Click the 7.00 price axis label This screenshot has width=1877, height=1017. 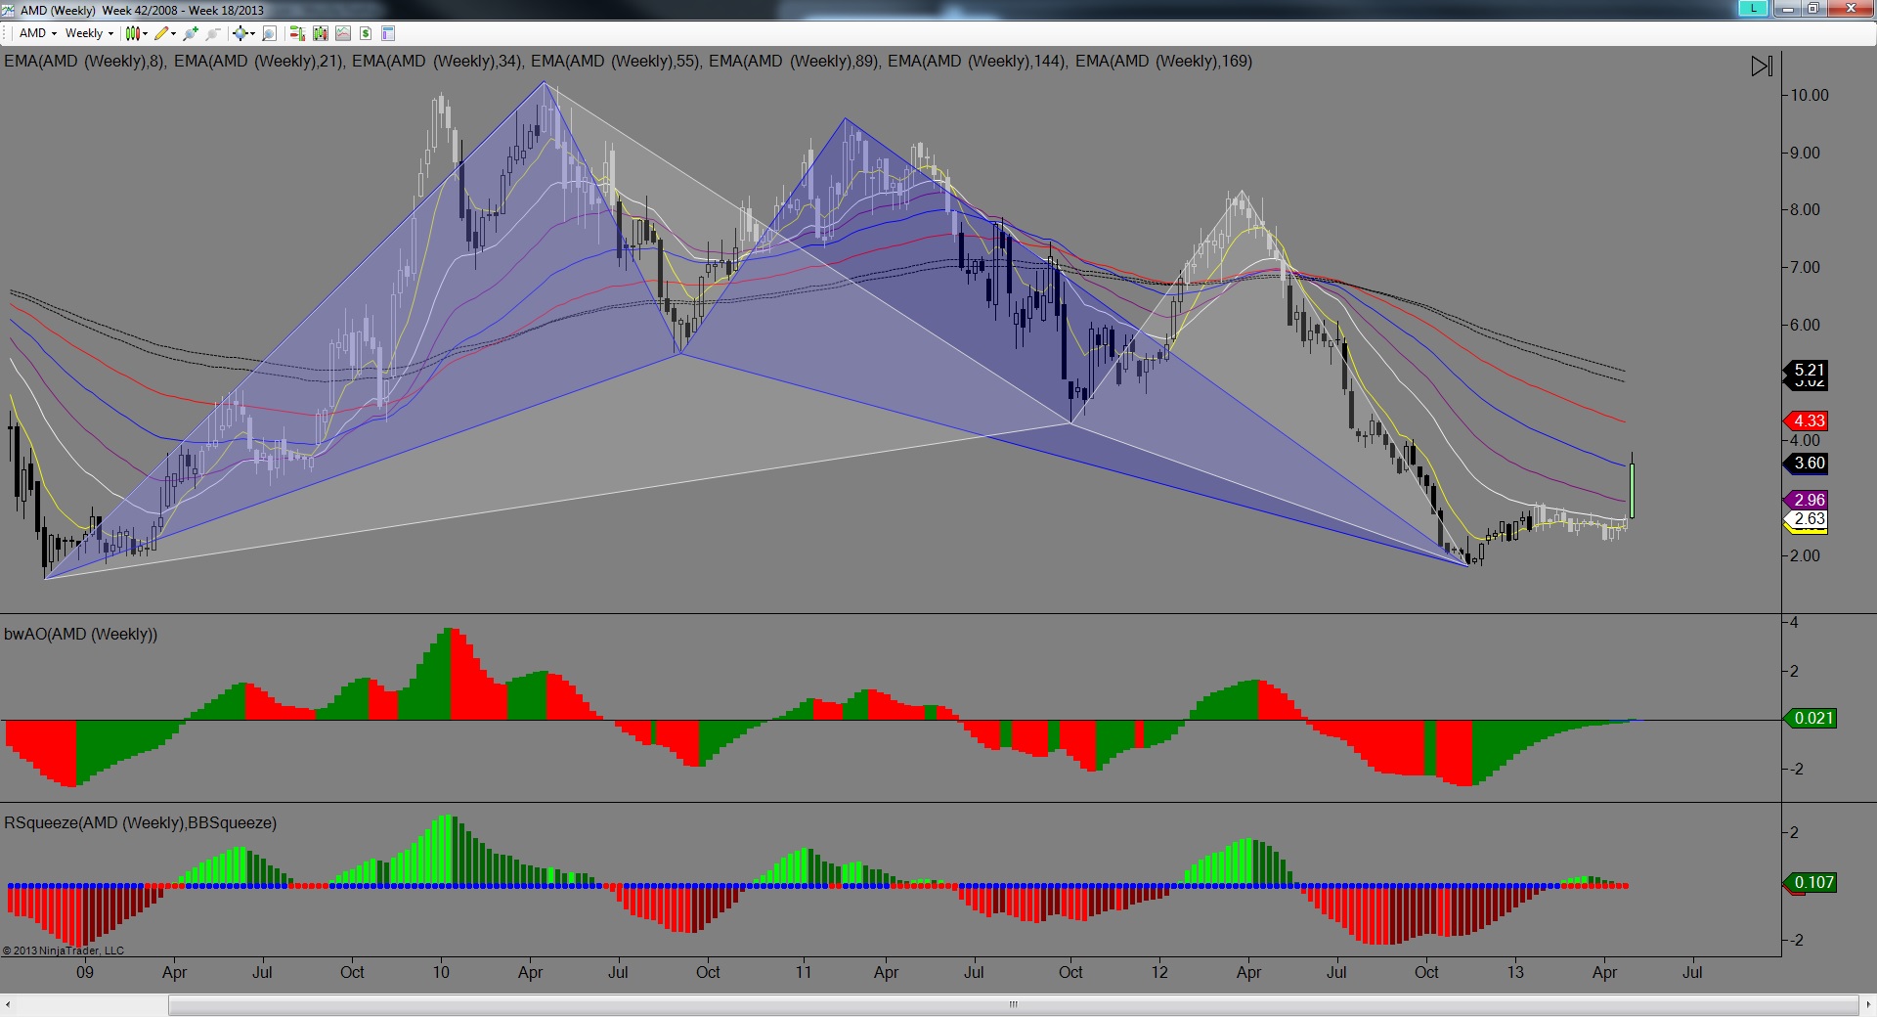[x=1805, y=267]
